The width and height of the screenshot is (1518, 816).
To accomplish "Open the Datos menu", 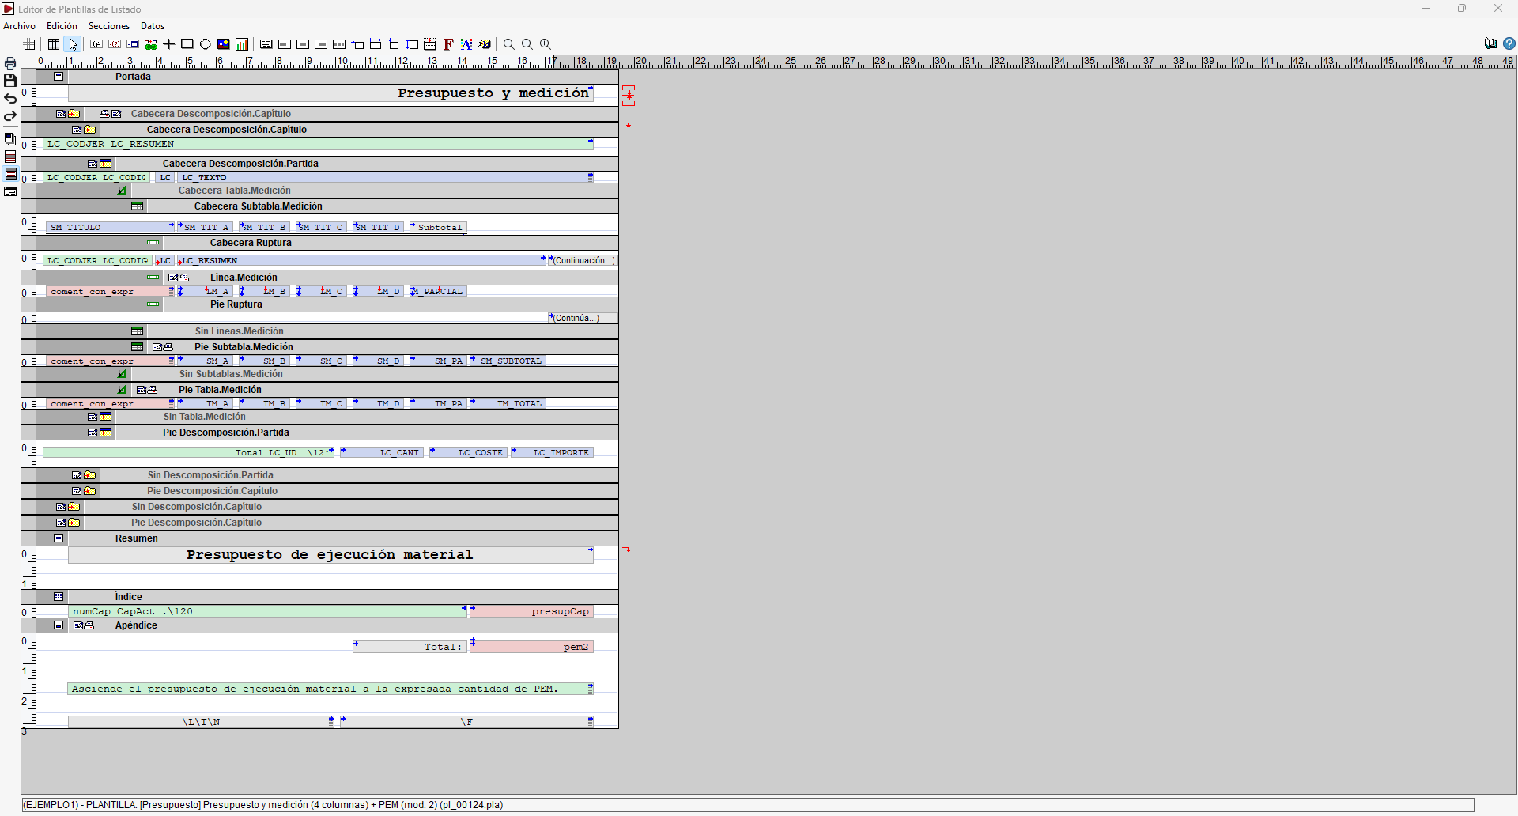I will [153, 26].
